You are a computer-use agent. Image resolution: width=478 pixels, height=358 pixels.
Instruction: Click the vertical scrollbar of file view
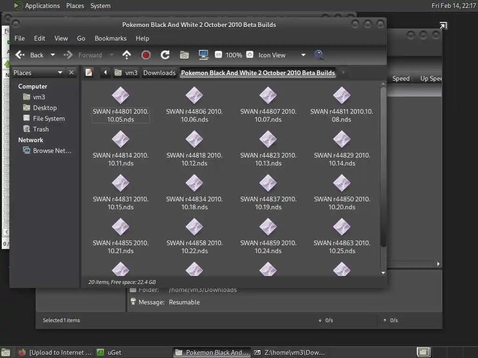pos(383,167)
